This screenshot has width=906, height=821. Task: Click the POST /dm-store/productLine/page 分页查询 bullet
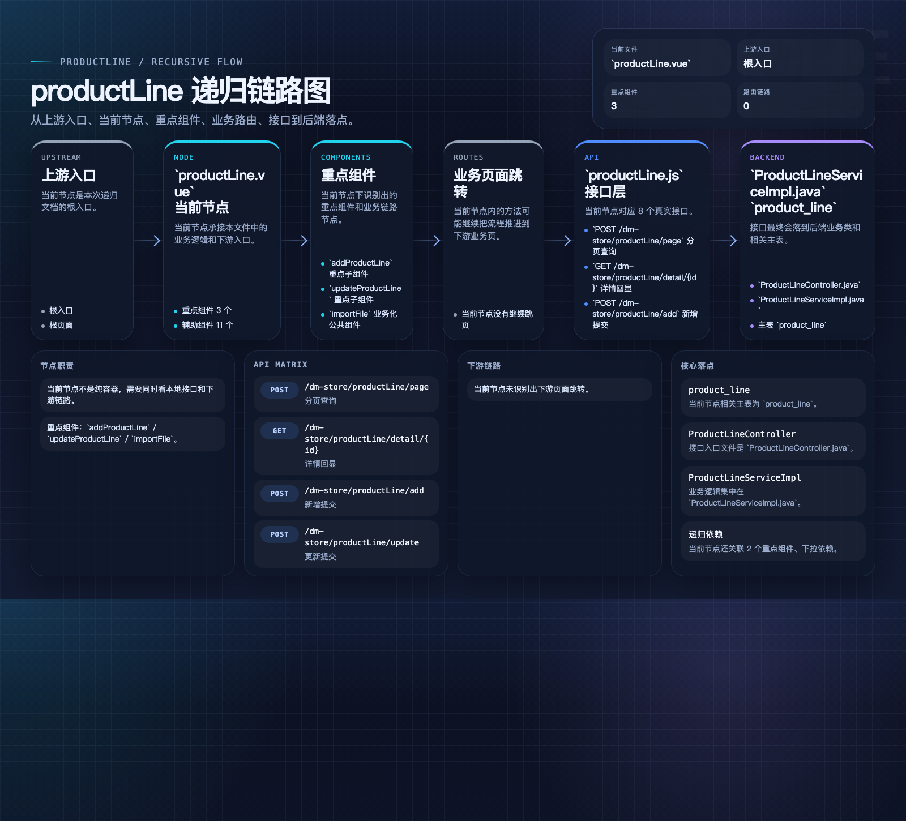(x=639, y=241)
